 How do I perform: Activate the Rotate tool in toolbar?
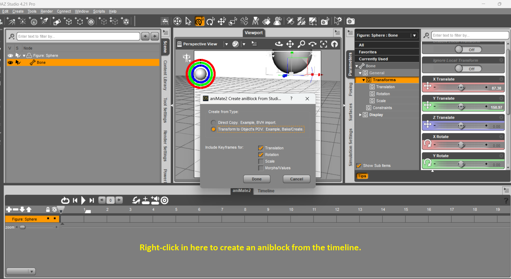[x=211, y=21]
